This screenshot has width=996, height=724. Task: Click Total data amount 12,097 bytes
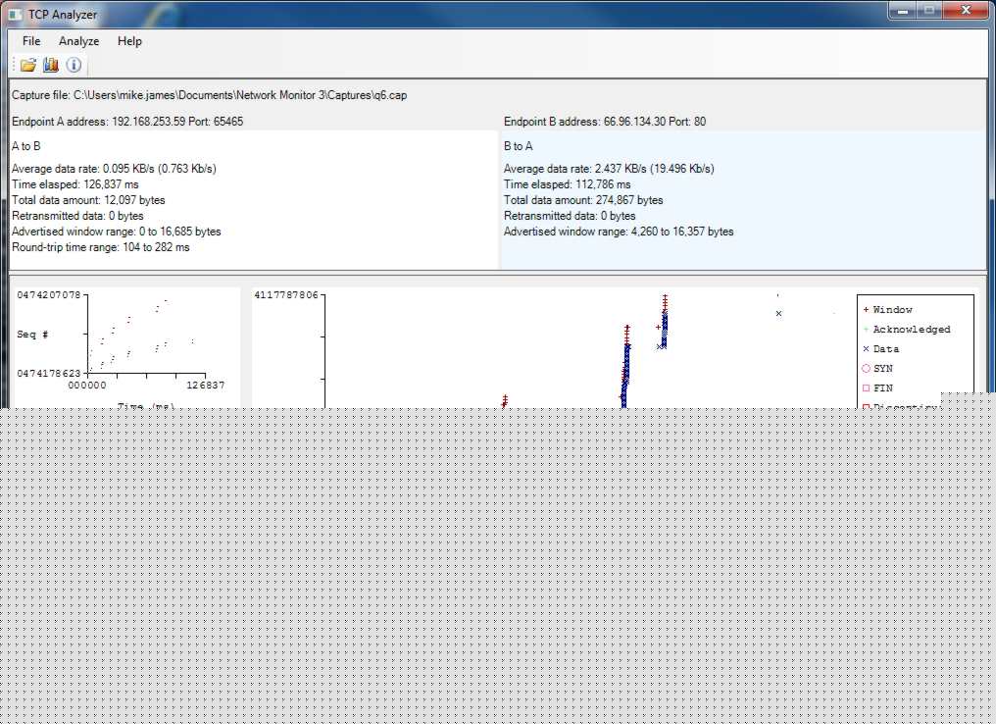pos(88,200)
